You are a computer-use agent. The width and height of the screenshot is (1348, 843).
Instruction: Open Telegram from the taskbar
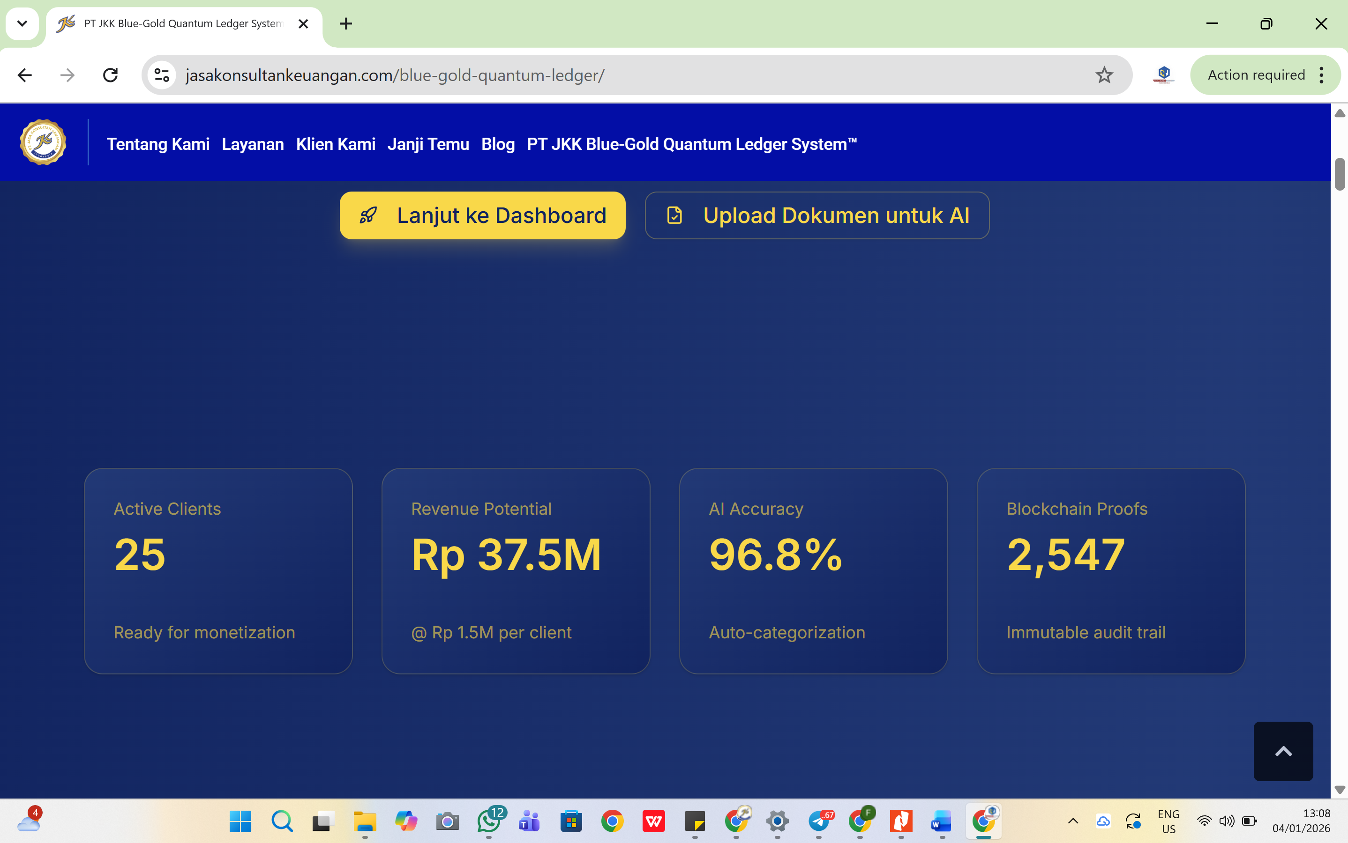coord(819,821)
